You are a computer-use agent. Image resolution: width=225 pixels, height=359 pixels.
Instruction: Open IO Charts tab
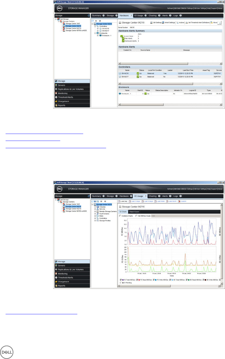click(x=123, y=212)
